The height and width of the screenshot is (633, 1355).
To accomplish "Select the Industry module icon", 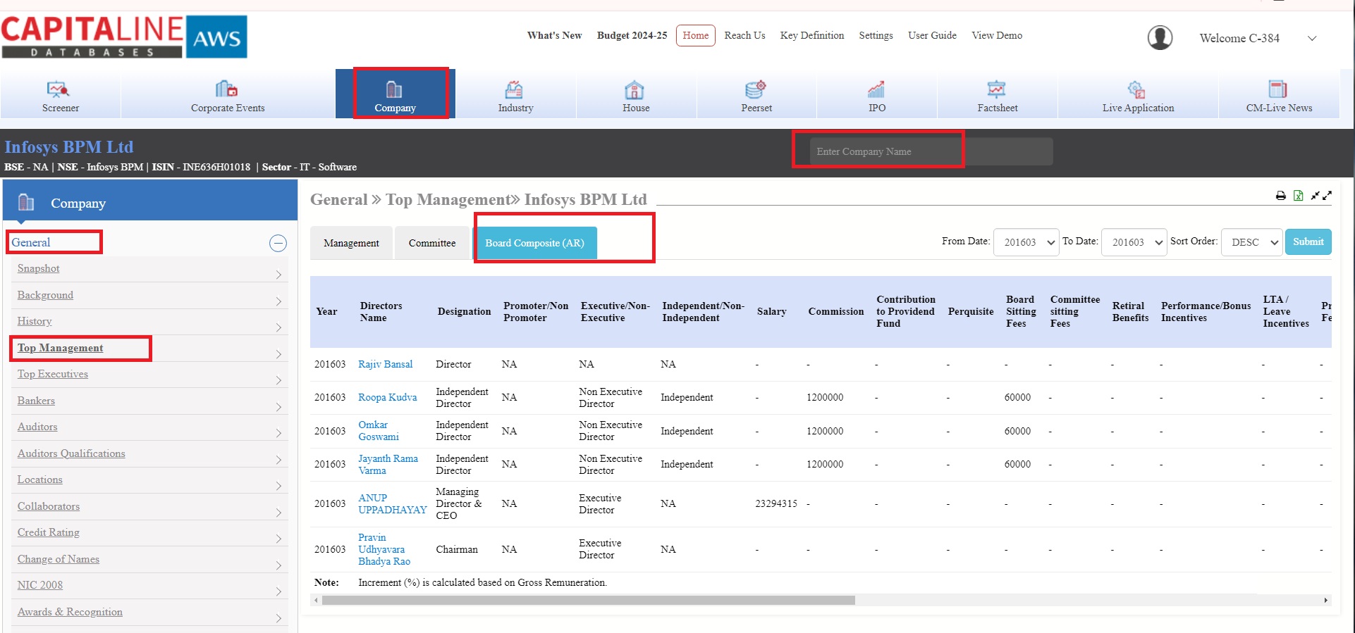I will [x=514, y=89].
